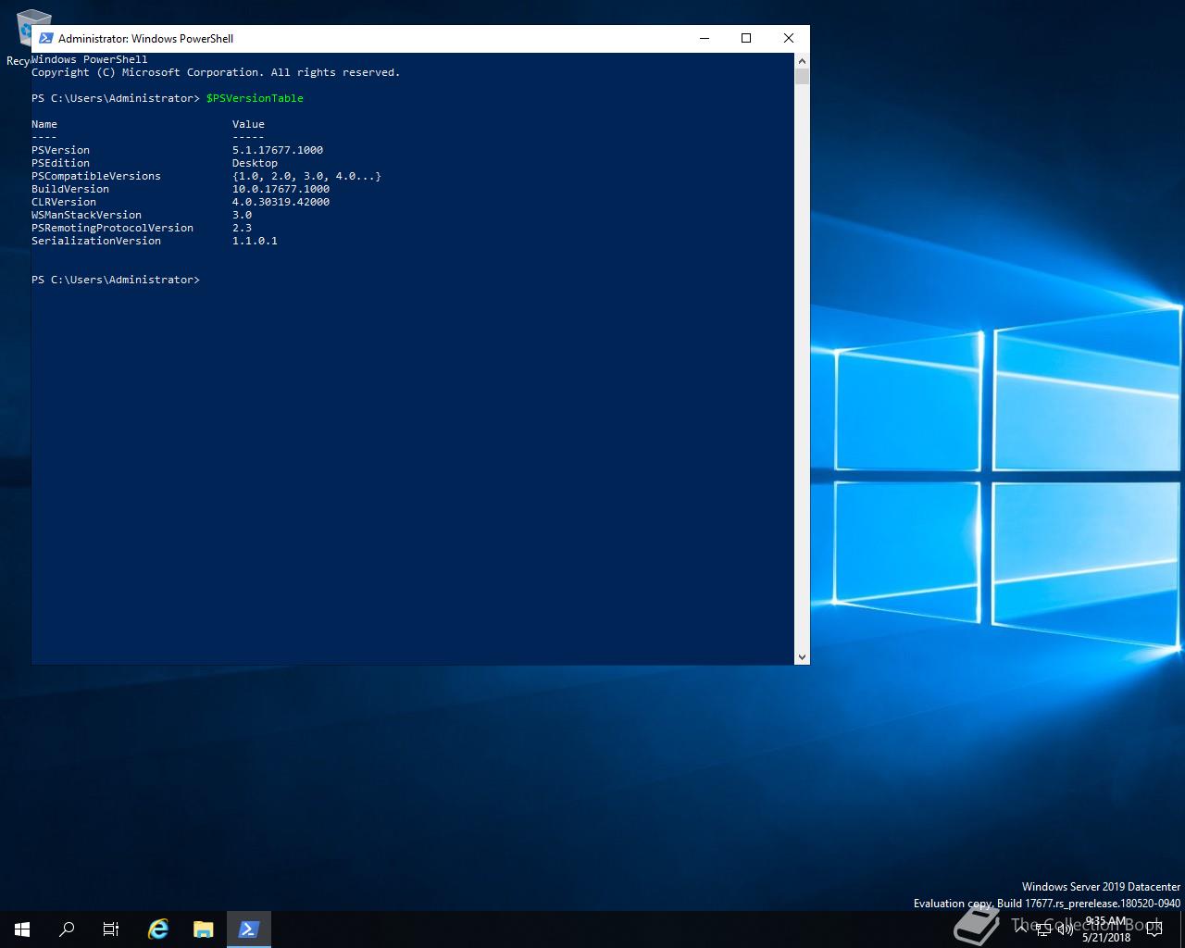Click the Name column header
The image size is (1185, 948).
[44, 124]
